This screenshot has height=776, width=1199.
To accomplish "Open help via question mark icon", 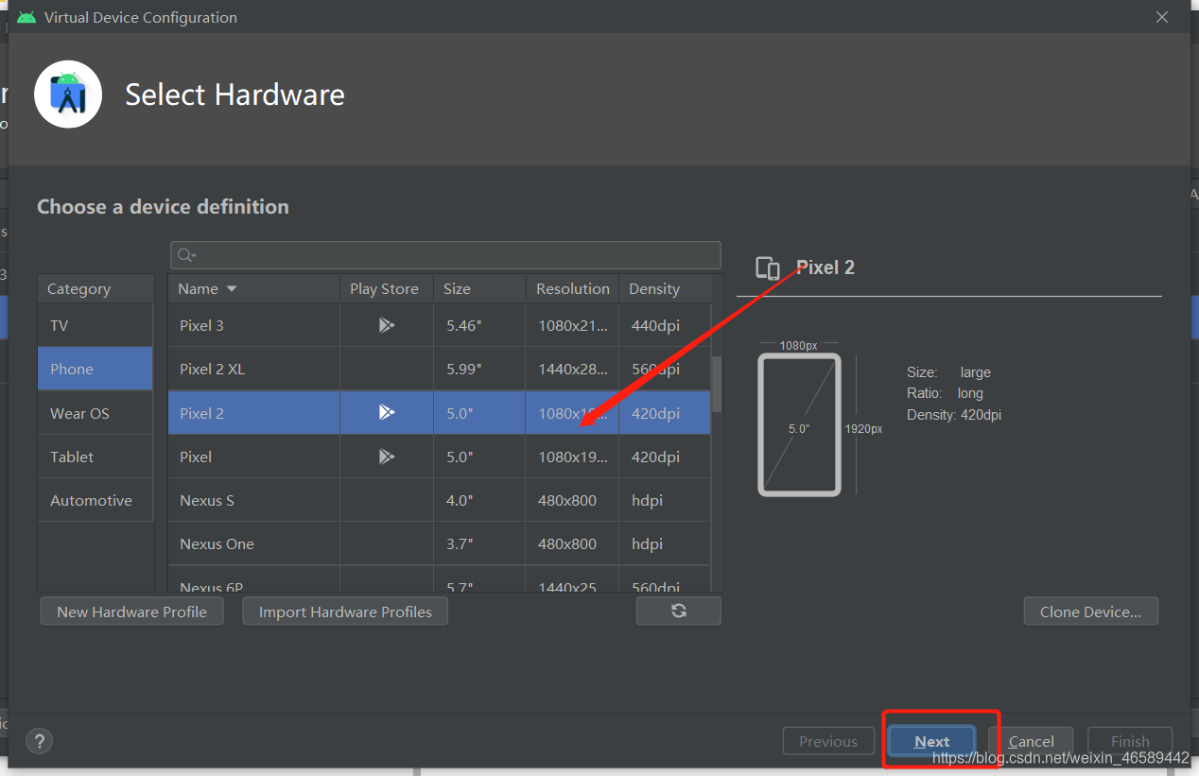I will [x=40, y=741].
